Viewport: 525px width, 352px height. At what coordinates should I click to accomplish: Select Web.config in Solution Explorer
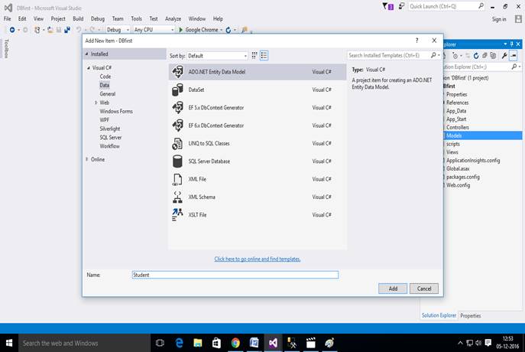pos(458,185)
